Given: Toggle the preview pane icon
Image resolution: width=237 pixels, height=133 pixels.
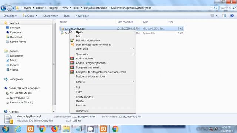Looking at the screenshot, I should (224, 16).
